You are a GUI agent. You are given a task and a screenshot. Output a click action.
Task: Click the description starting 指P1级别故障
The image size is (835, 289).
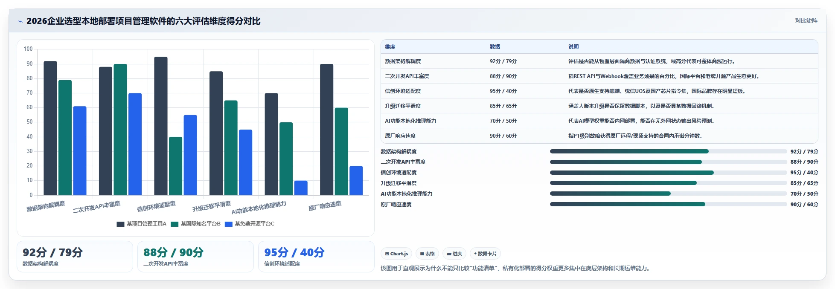[635, 136]
